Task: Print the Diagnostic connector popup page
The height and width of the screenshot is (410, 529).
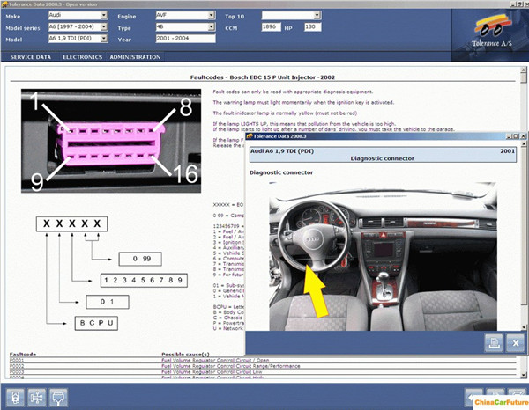Action: (494, 342)
